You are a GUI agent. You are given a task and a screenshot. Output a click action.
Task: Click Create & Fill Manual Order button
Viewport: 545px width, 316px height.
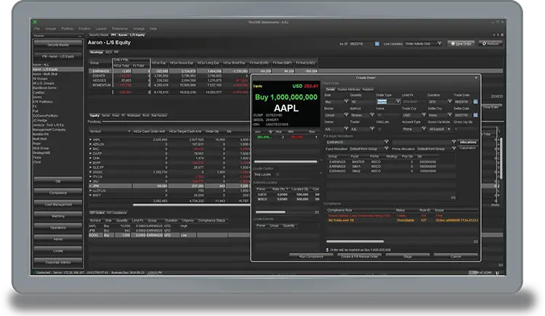(x=359, y=256)
